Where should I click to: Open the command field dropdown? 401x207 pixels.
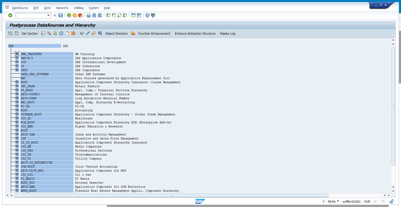[48, 16]
